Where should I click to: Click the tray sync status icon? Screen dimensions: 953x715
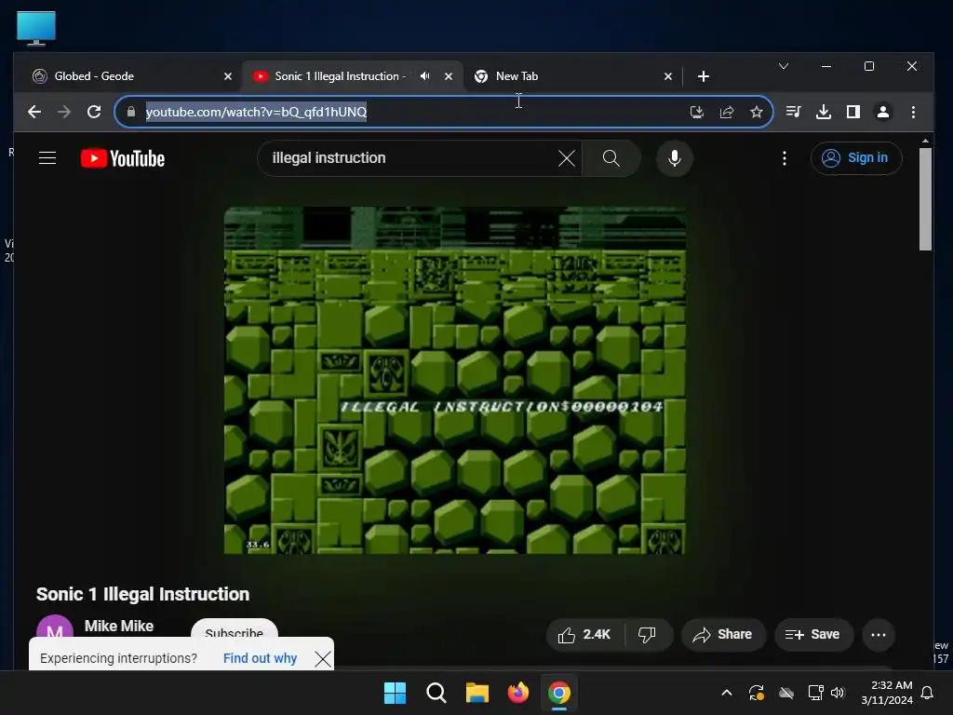click(757, 693)
